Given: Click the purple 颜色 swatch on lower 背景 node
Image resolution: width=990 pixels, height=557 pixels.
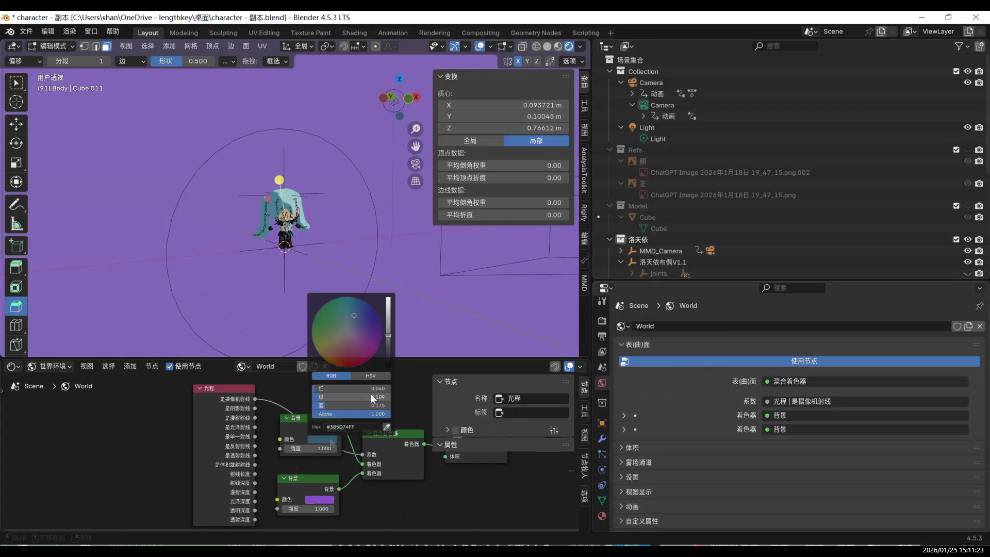Looking at the screenshot, I should point(320,500).
